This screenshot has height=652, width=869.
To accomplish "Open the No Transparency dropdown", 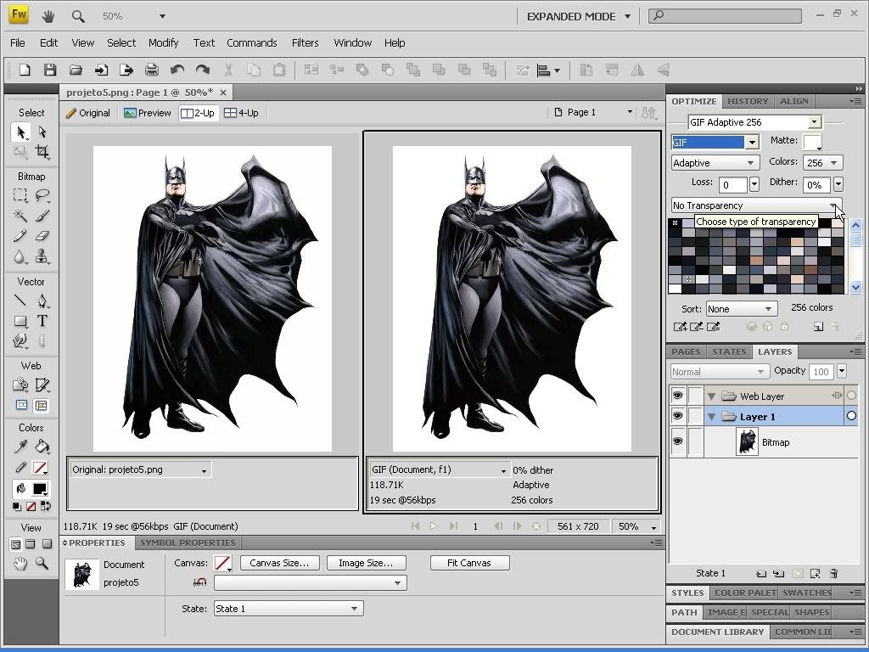I will tap(756, 205).
